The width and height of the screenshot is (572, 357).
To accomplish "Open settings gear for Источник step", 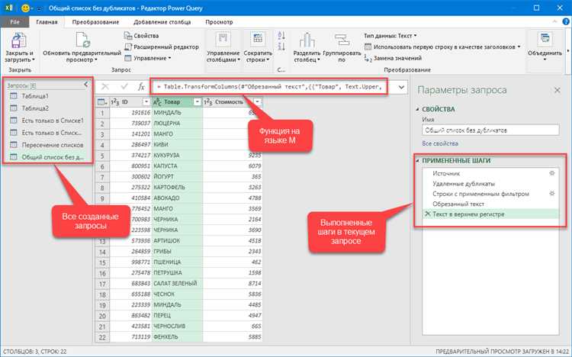I will 552,173.
